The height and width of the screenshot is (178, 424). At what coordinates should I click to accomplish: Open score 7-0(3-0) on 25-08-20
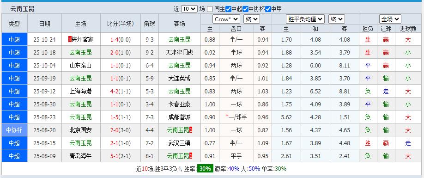click(x=121, y=130)
